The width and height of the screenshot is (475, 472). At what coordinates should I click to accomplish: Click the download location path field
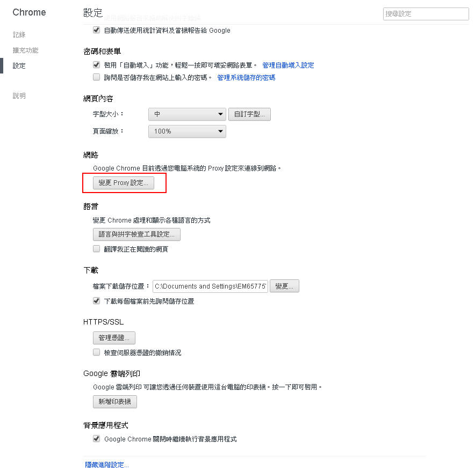tap(210, 286)
